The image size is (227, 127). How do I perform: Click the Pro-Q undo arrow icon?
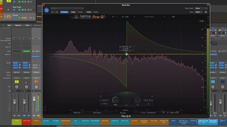click(113, 17)
